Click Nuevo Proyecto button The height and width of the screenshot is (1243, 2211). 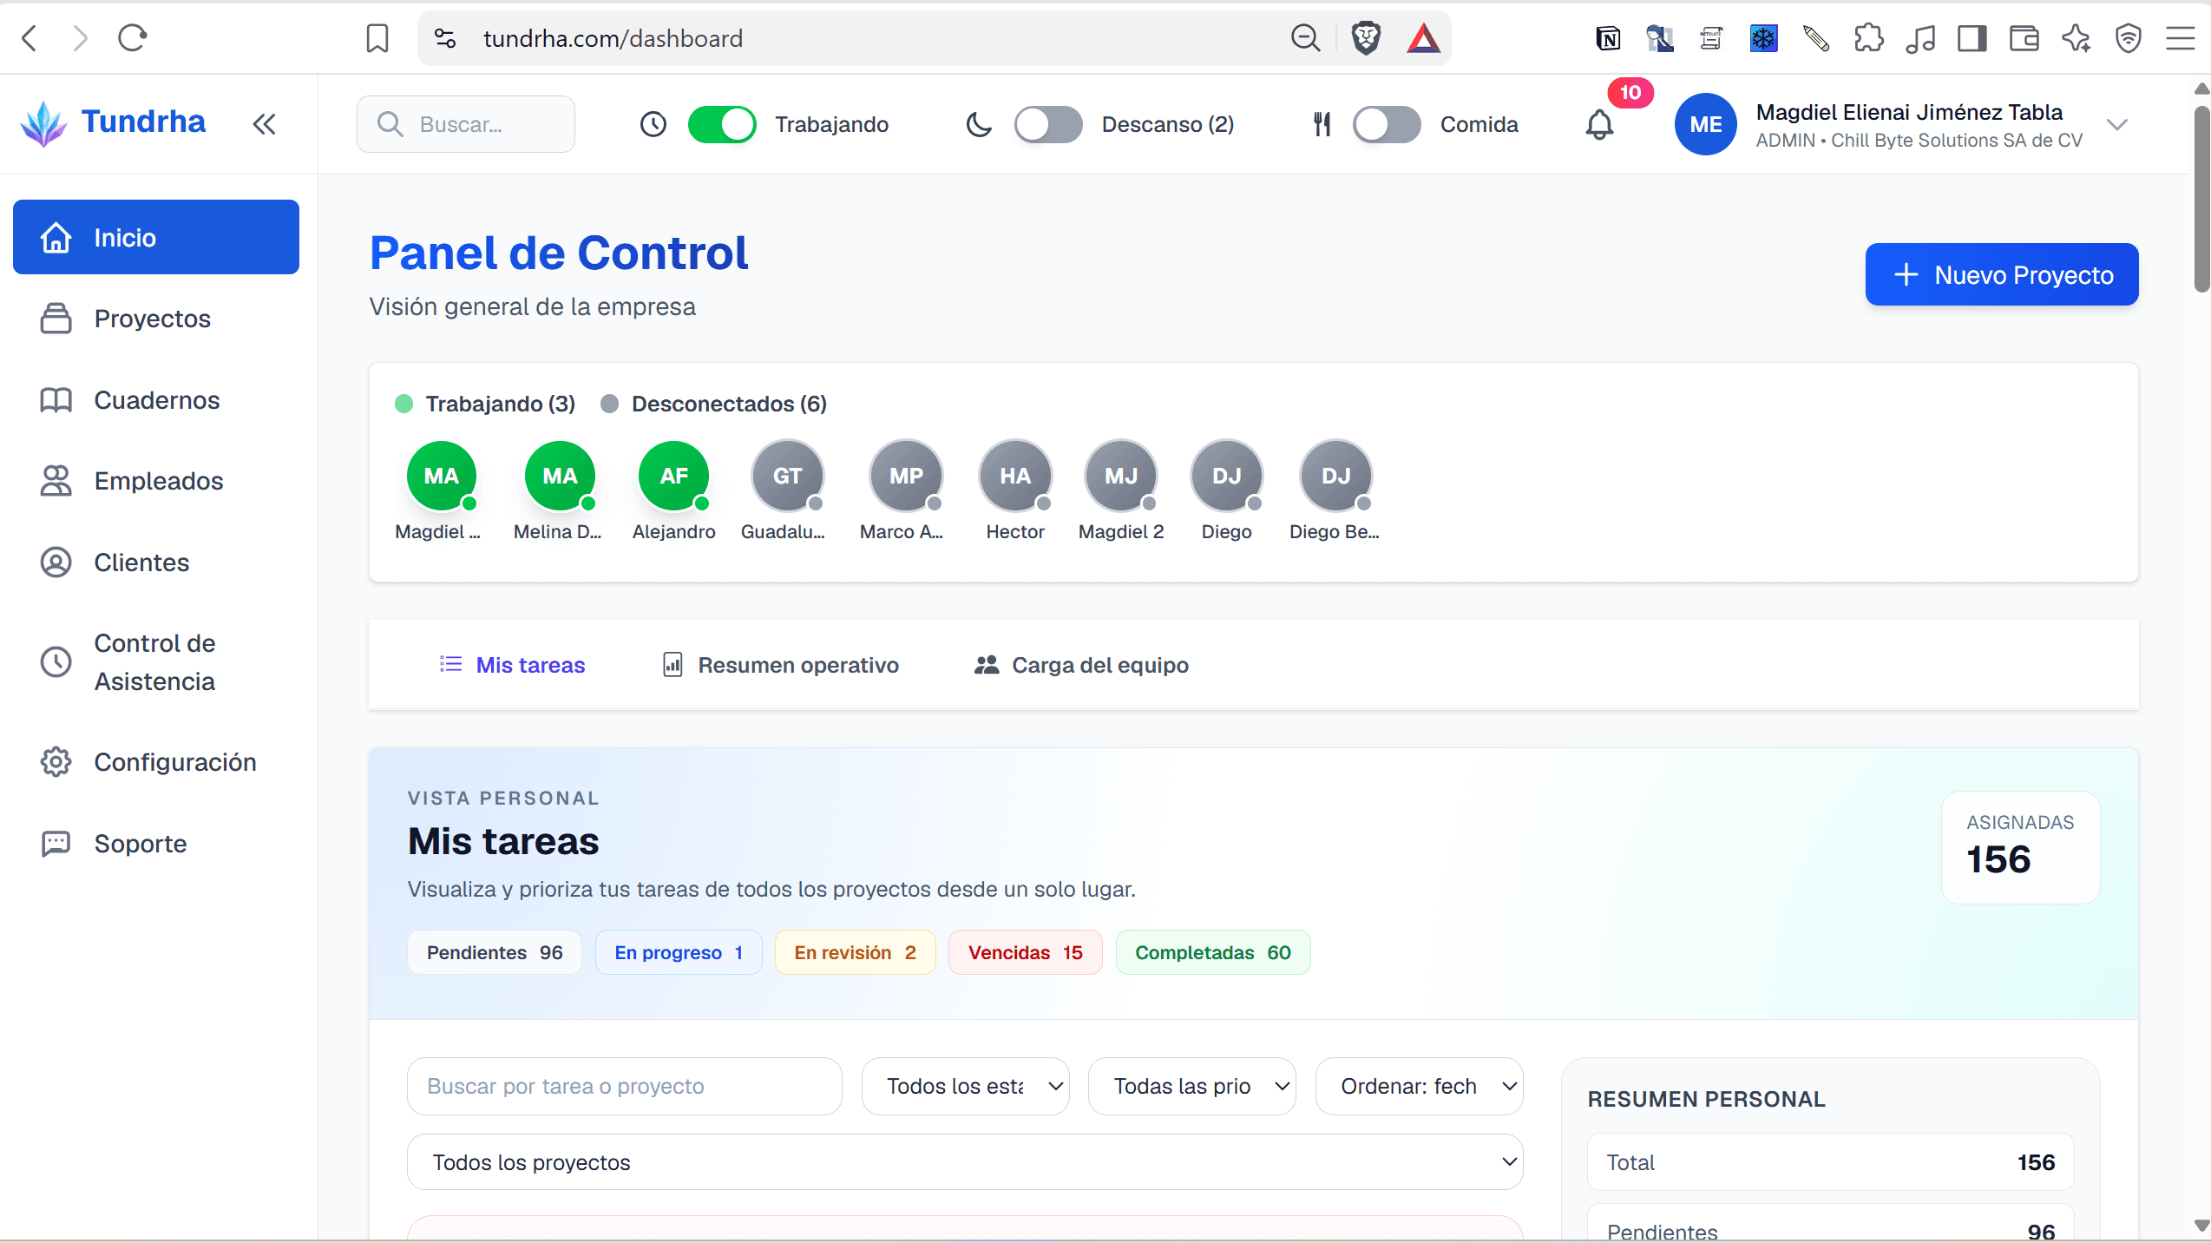pos(2002,274)
